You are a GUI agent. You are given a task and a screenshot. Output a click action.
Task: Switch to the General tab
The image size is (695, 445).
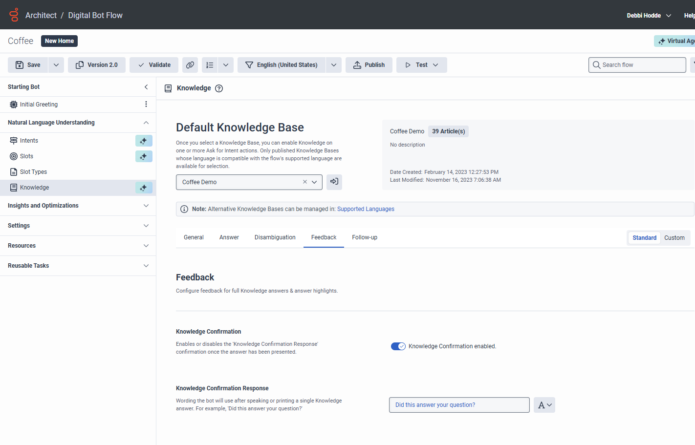coord(194,237)
